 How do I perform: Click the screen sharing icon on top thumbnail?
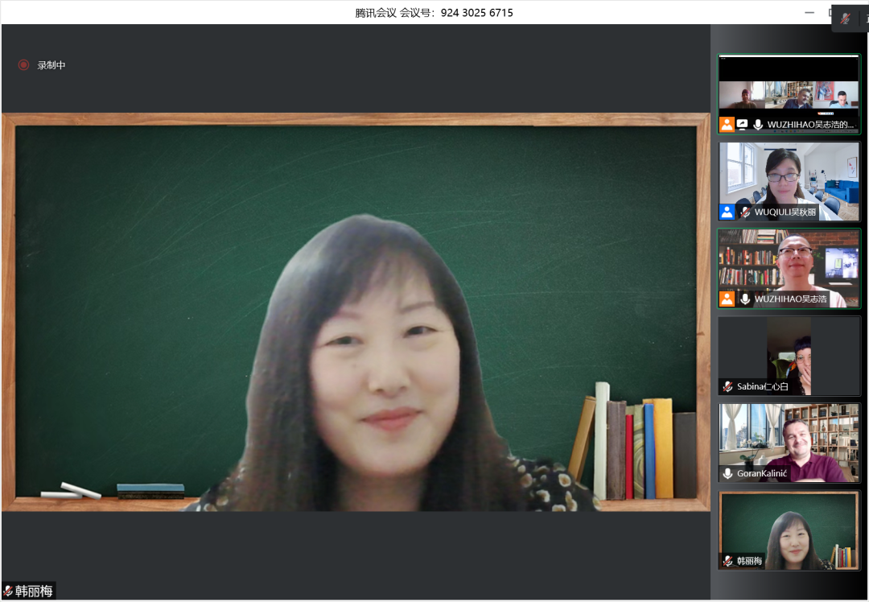(x=743, y=125)
